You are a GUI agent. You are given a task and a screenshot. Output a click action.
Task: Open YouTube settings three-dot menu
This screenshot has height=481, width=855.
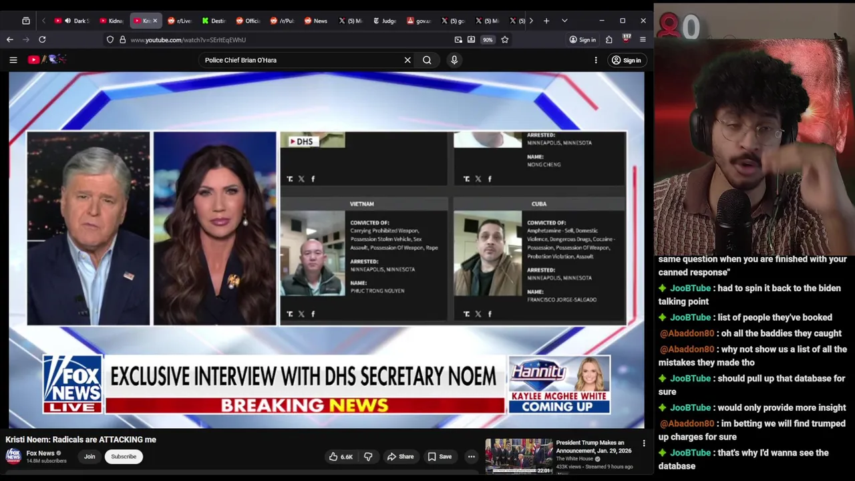[596, 60]
